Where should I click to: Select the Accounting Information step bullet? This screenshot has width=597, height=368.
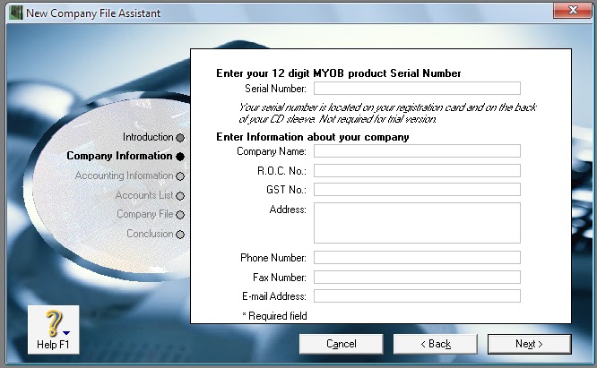[x=180, y=176]
